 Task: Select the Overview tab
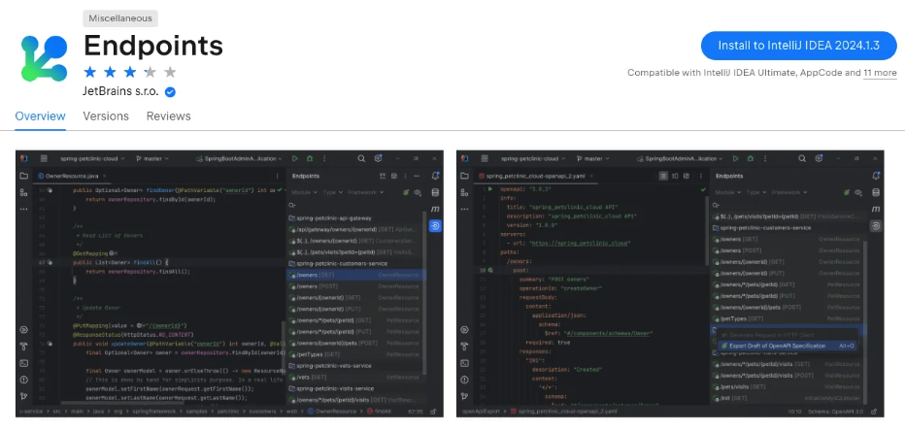coord(41,116)
